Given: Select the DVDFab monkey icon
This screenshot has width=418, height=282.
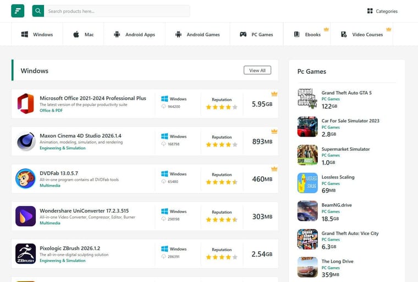Looking at the screenshot, I should pos(26,179).
